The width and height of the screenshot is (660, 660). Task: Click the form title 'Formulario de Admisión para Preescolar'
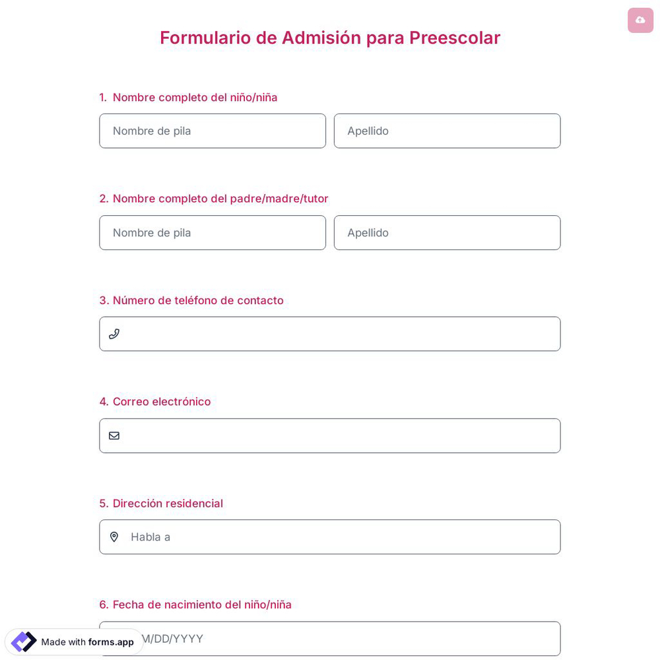coord(330,38)
